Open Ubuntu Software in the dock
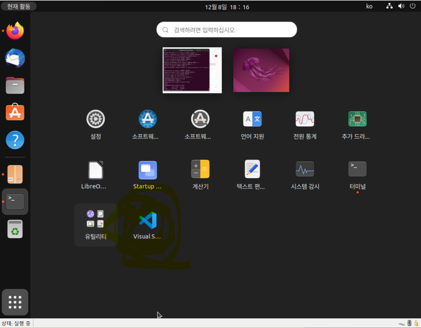The width and height of the screenshot is (421, 328). click(x=15, y=112)
